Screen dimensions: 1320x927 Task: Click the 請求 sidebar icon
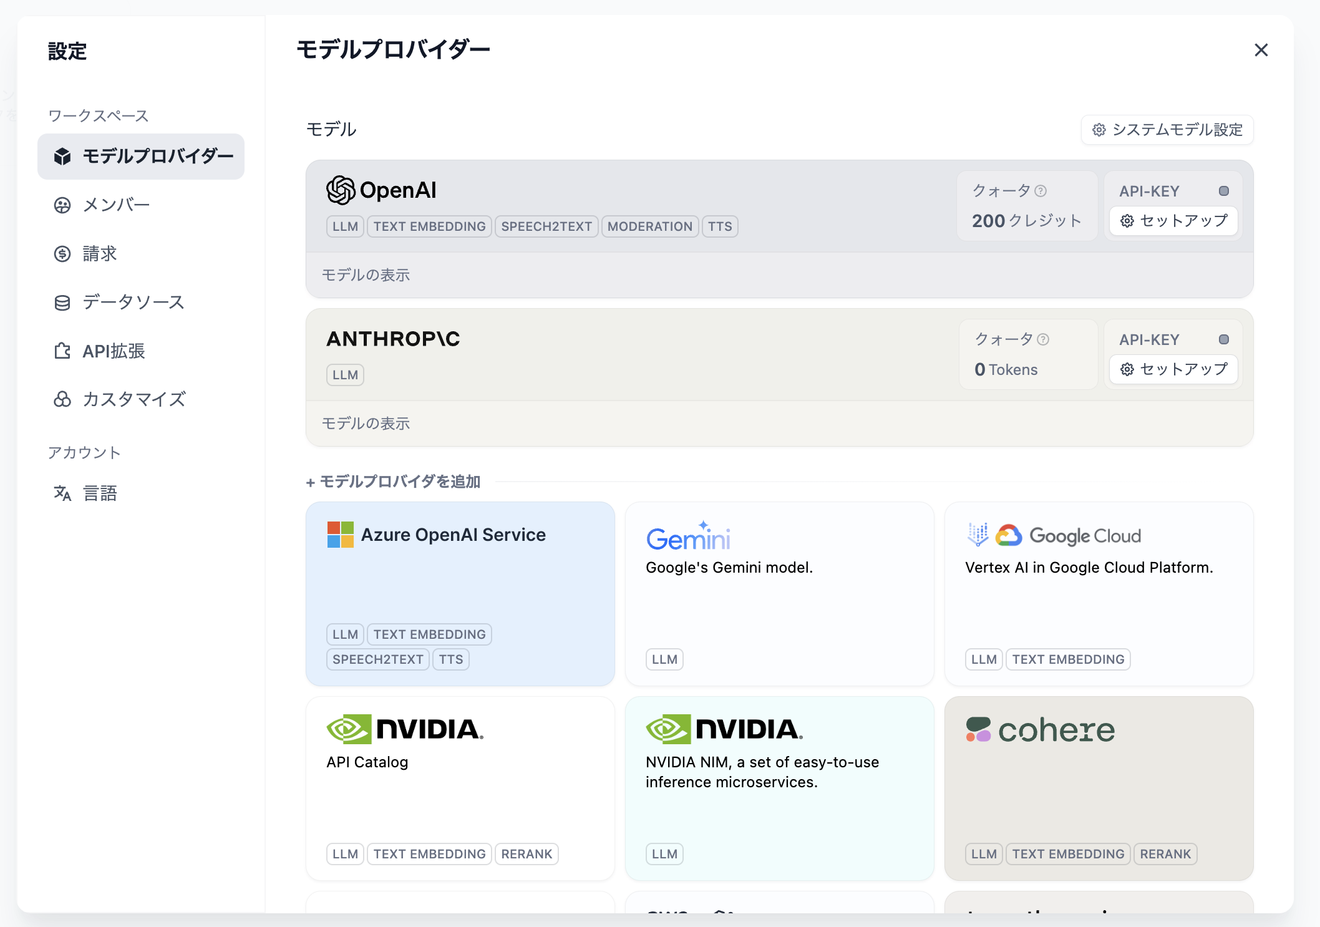(63, 253)
